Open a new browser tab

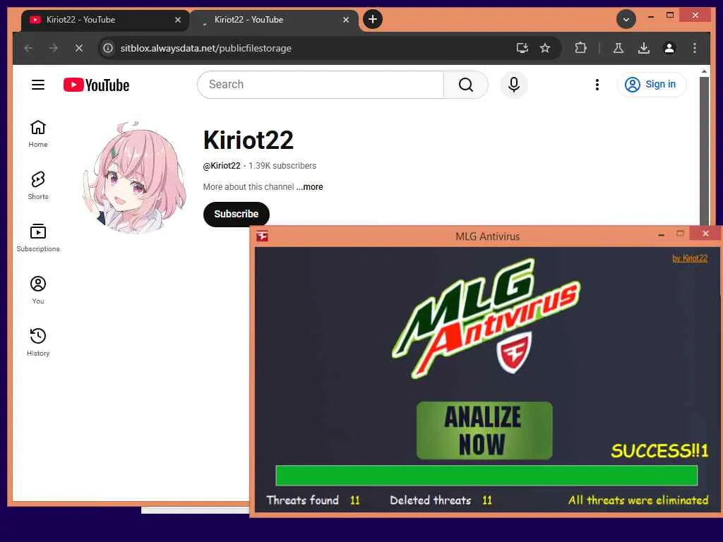pyautogui.click(x=373, y=19)
